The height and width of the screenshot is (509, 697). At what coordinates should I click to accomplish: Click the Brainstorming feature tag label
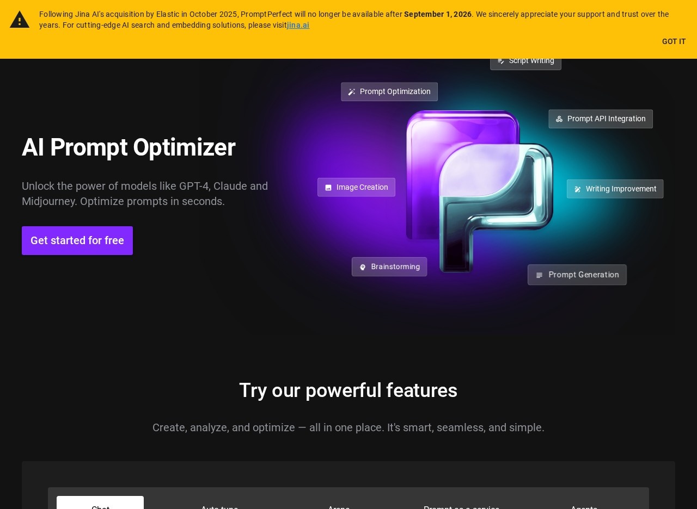tap(395, 266)
